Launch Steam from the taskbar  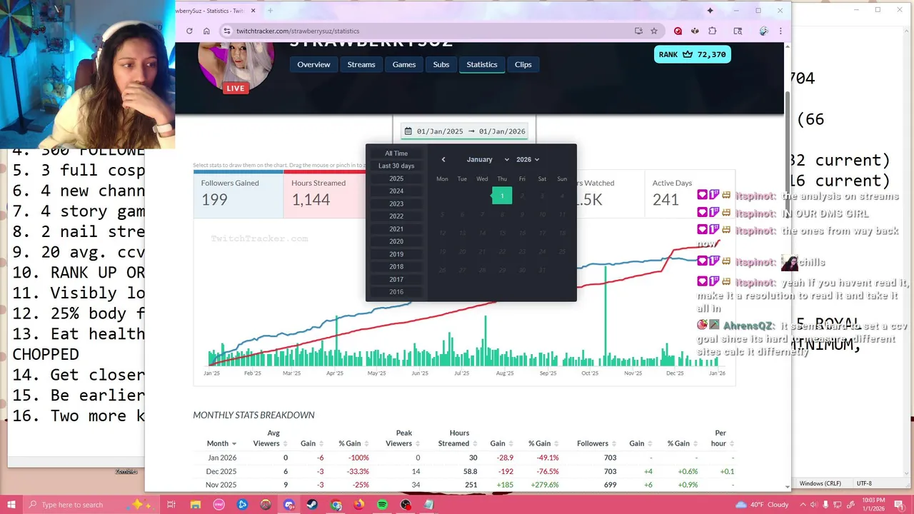pos(312,505)
